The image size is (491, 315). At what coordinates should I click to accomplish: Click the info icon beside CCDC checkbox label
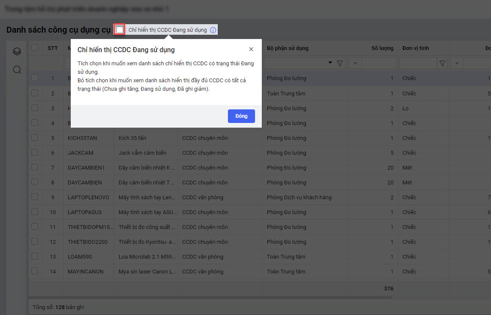point(213,30)
